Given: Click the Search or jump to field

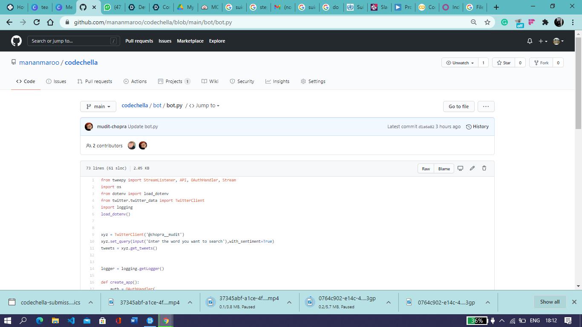Looking at the screenshot, I should [74, 41].
